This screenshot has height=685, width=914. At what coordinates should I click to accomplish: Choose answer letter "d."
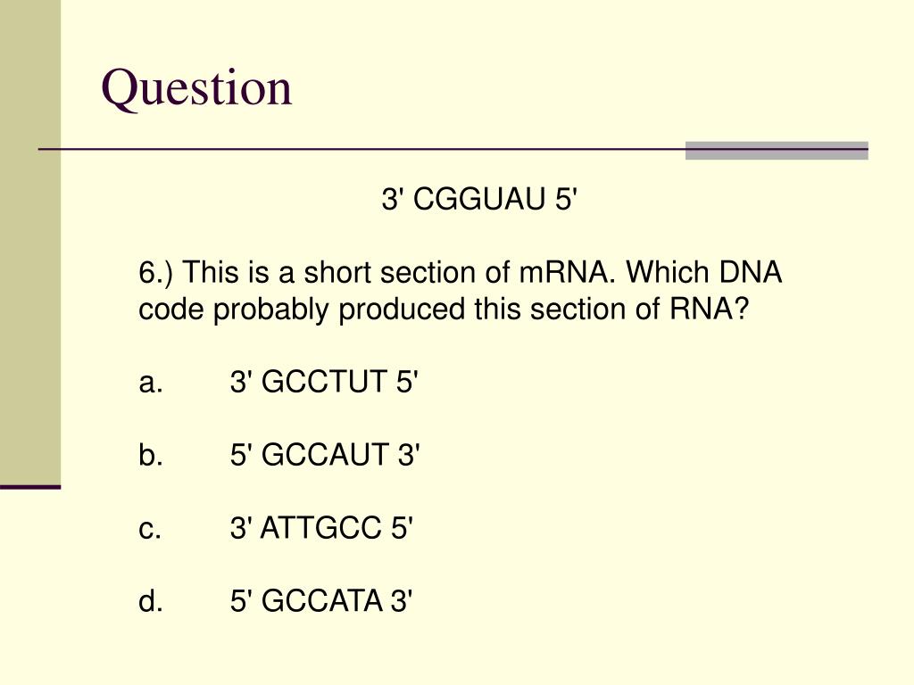coord(150,601)
